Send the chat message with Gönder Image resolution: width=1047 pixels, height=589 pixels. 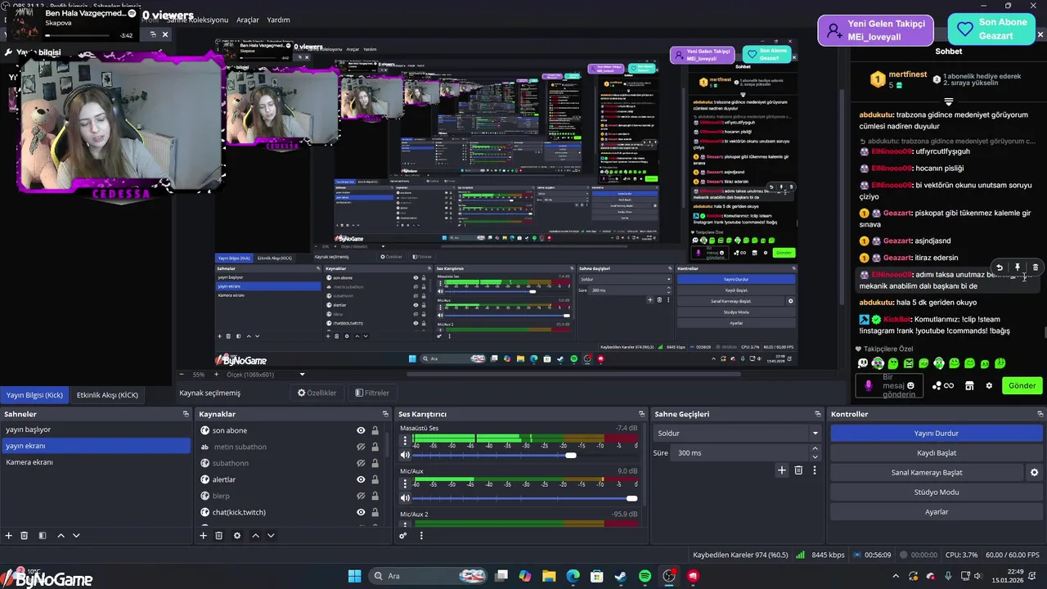tap(1022, 385)
